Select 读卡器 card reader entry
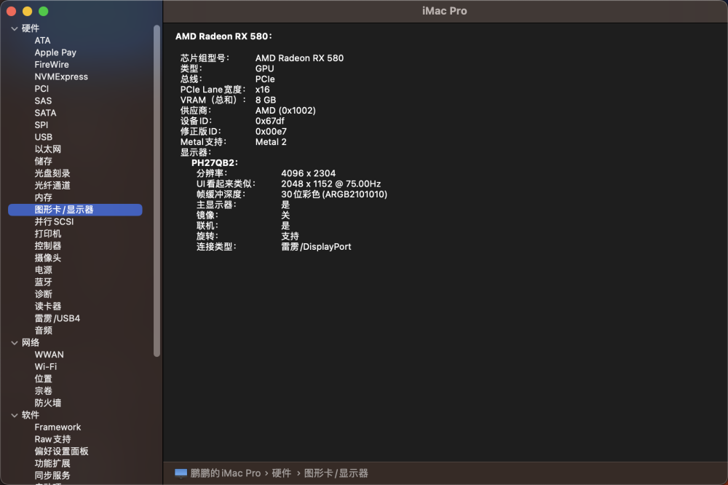This screenshot has width=728, height=485. 48,307
